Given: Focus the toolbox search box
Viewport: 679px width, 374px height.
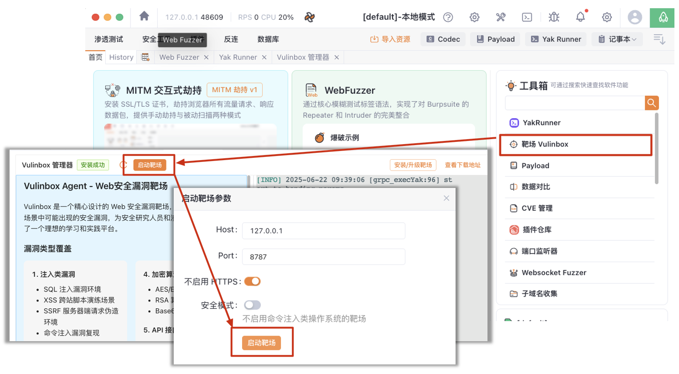Looking at the screenshot, I should pos(575,103).
